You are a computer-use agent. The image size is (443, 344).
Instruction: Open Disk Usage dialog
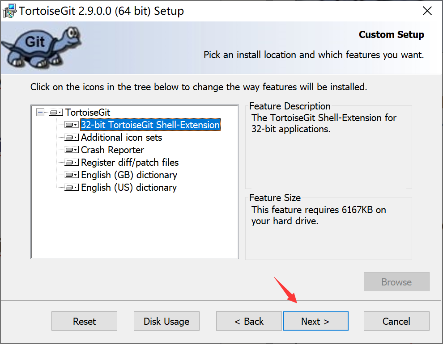pos(166,321)
